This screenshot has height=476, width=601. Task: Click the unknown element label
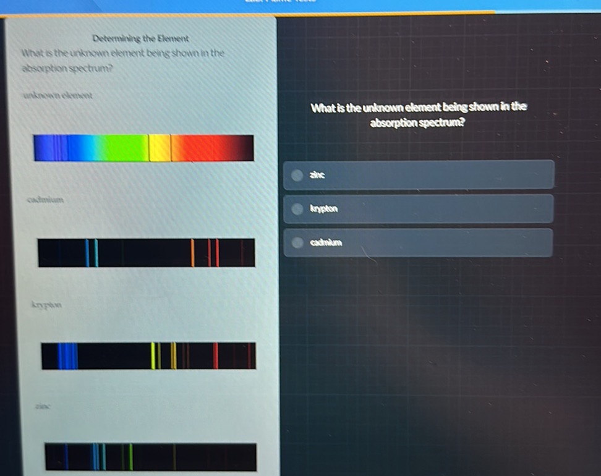(x=58, y=95)
